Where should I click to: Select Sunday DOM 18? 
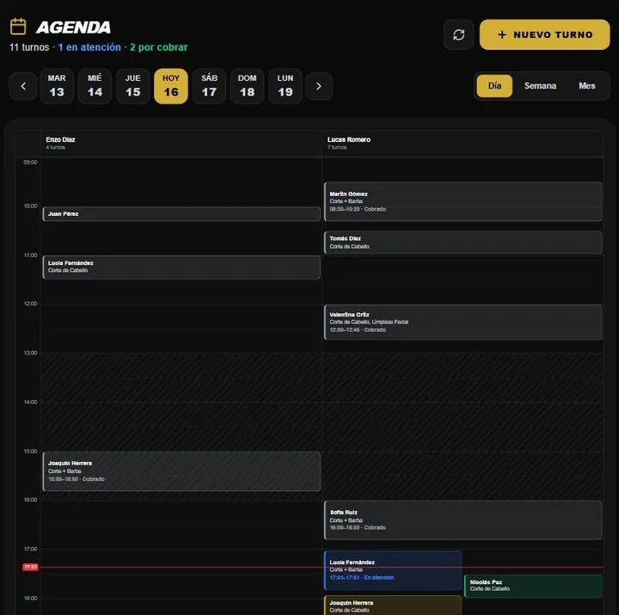(247, 86)
